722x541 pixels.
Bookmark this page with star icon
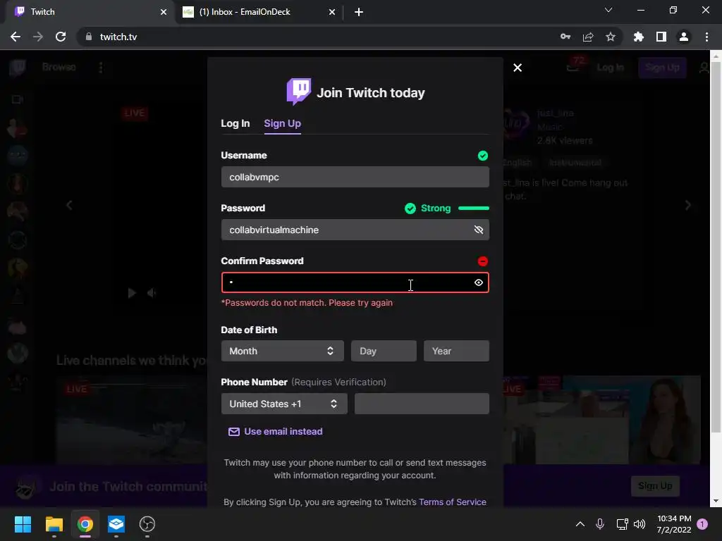tap(611, 37)
